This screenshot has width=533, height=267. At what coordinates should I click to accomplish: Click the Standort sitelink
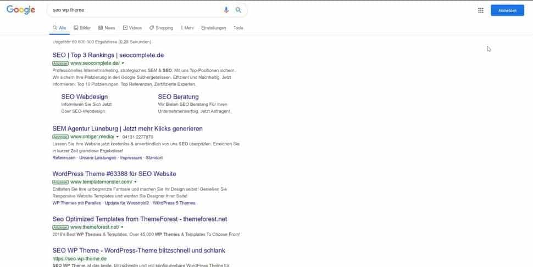pyautogui.click(x=154, y=158)
